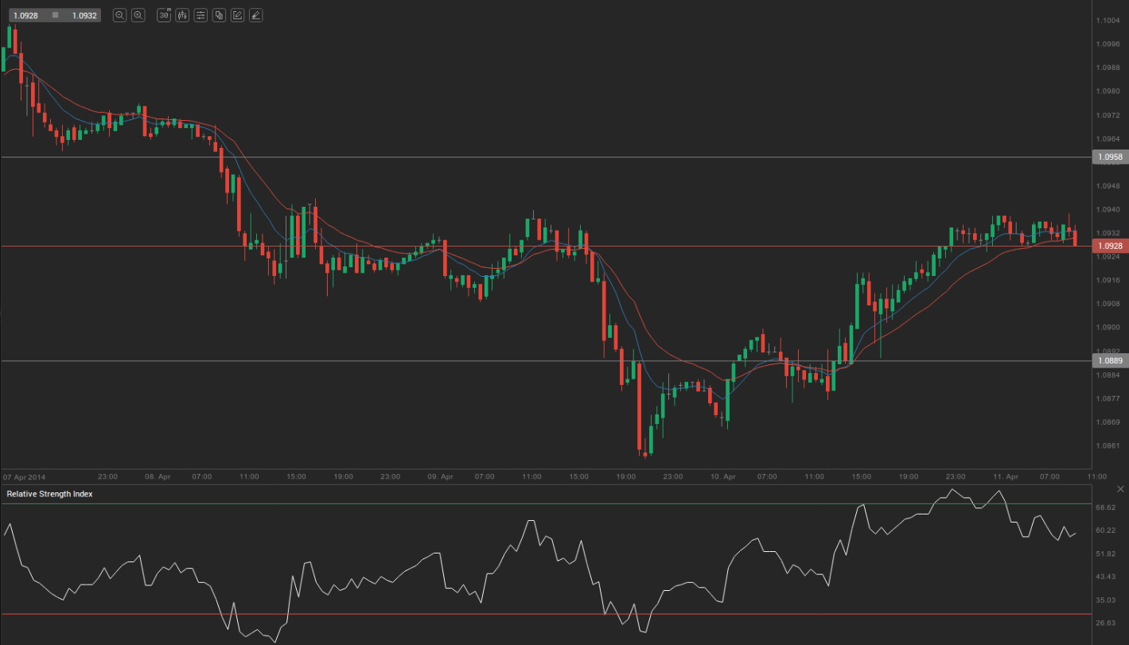Click the 10. Apr date marker

click(722, 476)
